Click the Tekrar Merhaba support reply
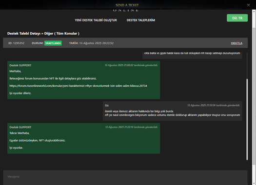The height and width of the screenshot is (185, 256). [x=83, y=138]
